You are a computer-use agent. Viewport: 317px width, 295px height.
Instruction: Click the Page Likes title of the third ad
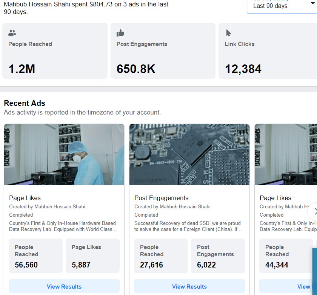pos(275,198)
